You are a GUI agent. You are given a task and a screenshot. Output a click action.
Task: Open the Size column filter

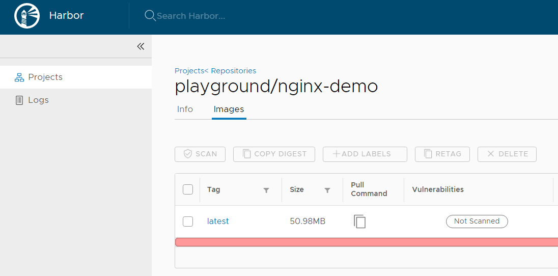[x=327, y=190]
